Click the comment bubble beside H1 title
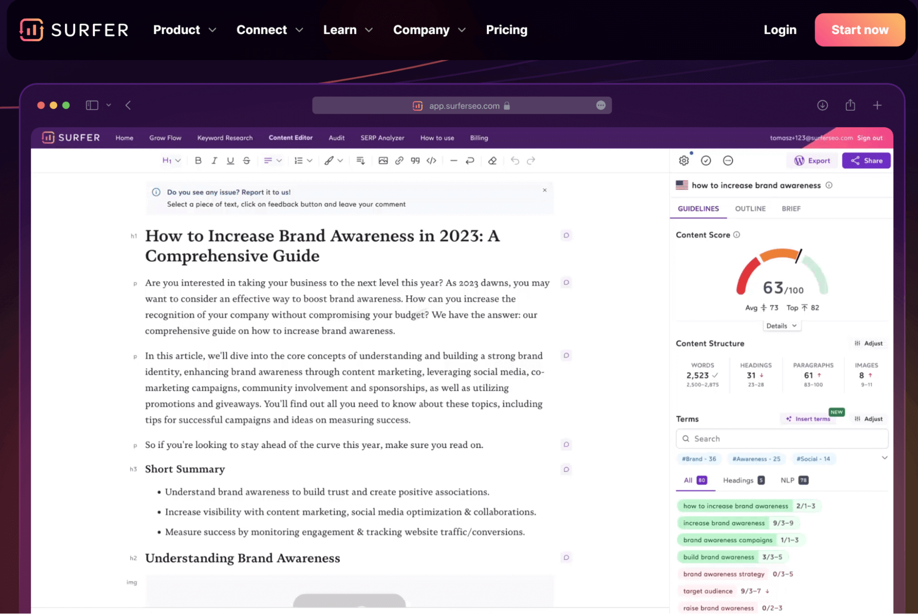The image size is (918, 614). pyautogui.click(x=566, y=235)
